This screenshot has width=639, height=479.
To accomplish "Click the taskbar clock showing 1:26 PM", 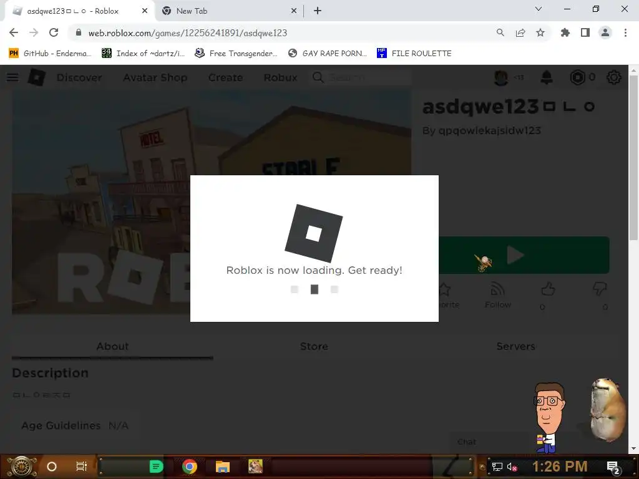I will point(560,467).
